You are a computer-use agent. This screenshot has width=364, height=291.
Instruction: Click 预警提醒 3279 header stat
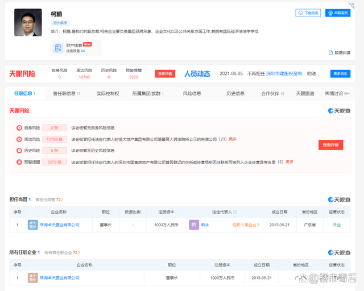(x=134, y=74)
